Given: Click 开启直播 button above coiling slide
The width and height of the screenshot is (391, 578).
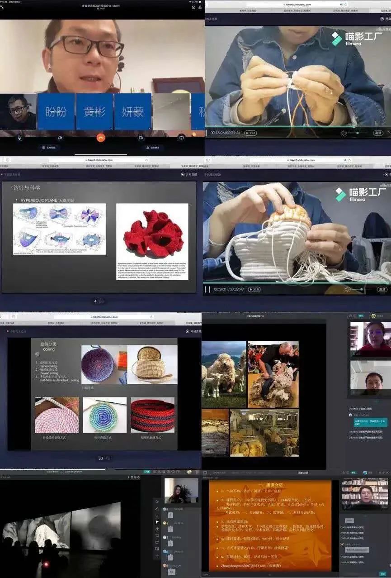Looking at the screenshot, I should 193,331.
